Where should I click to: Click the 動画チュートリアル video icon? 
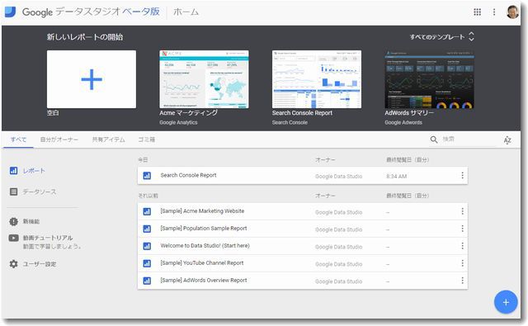(x=13, y=238)
